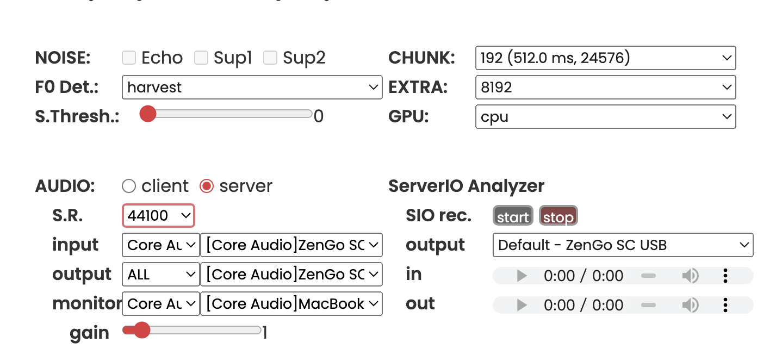Play the "in" audio recording

click(520, 276)
